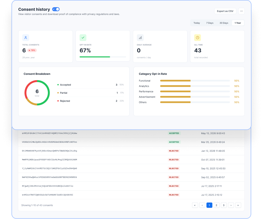Click the All Time clock icon
This screenshot has width=263, height=219.
[x=197, y=38]
